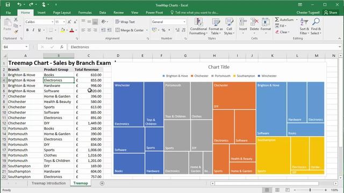Open the Treemap Introduction sheet tab
Viewport: 344px width, 193px height.
(x=48, y=183)
